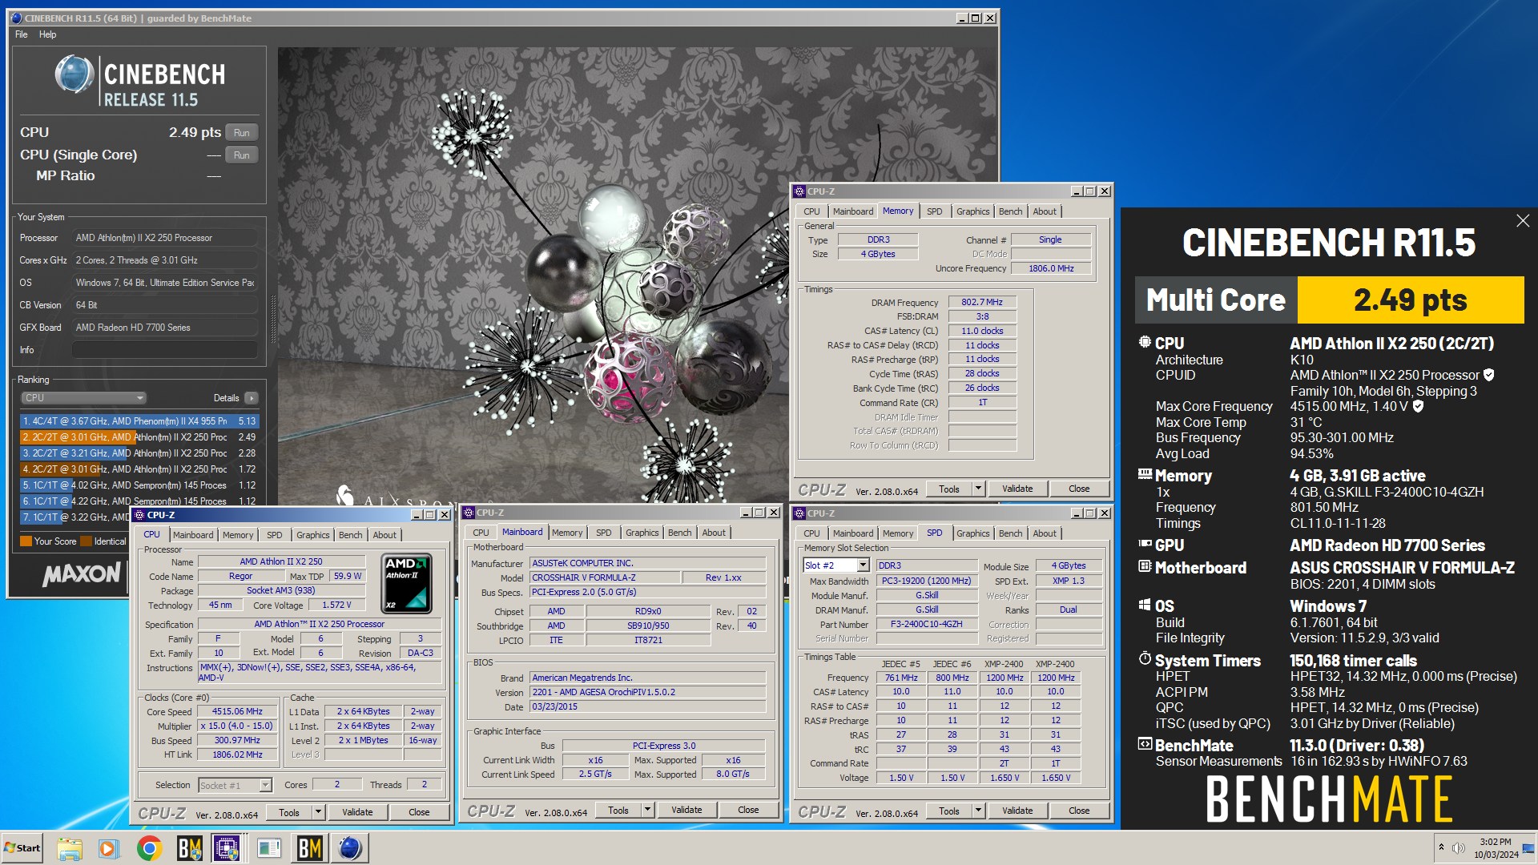Viewport: 1538px width, 865px height.
Task: Switch to About tab in CPU-Z SPD window
Action: [x=1044, y=533]
